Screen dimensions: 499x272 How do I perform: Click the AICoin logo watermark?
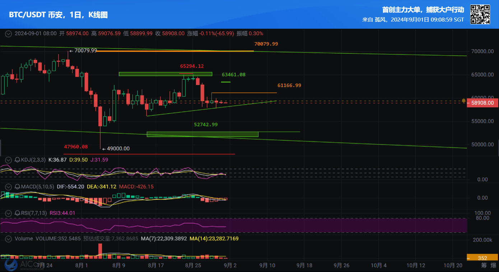18,265
